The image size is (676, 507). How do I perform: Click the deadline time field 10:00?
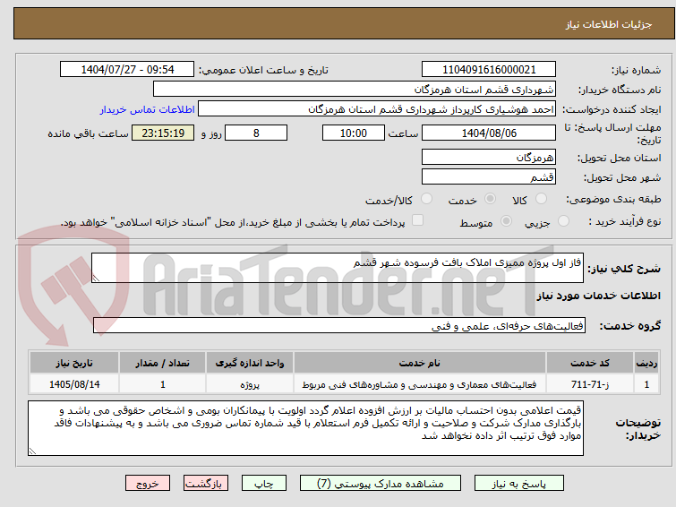tap(354, 133)
